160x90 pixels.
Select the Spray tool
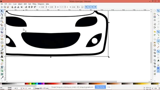[2, 60]
